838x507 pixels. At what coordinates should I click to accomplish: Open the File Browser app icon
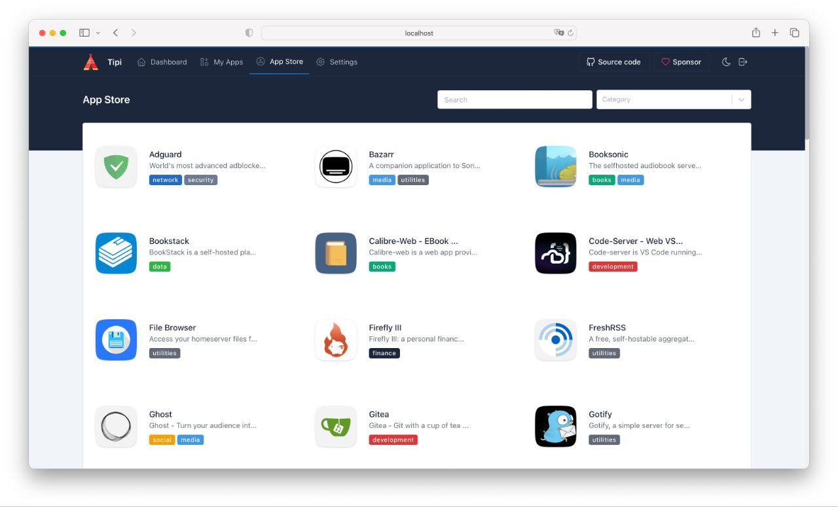pyautogui.click(x=116, y=340)
